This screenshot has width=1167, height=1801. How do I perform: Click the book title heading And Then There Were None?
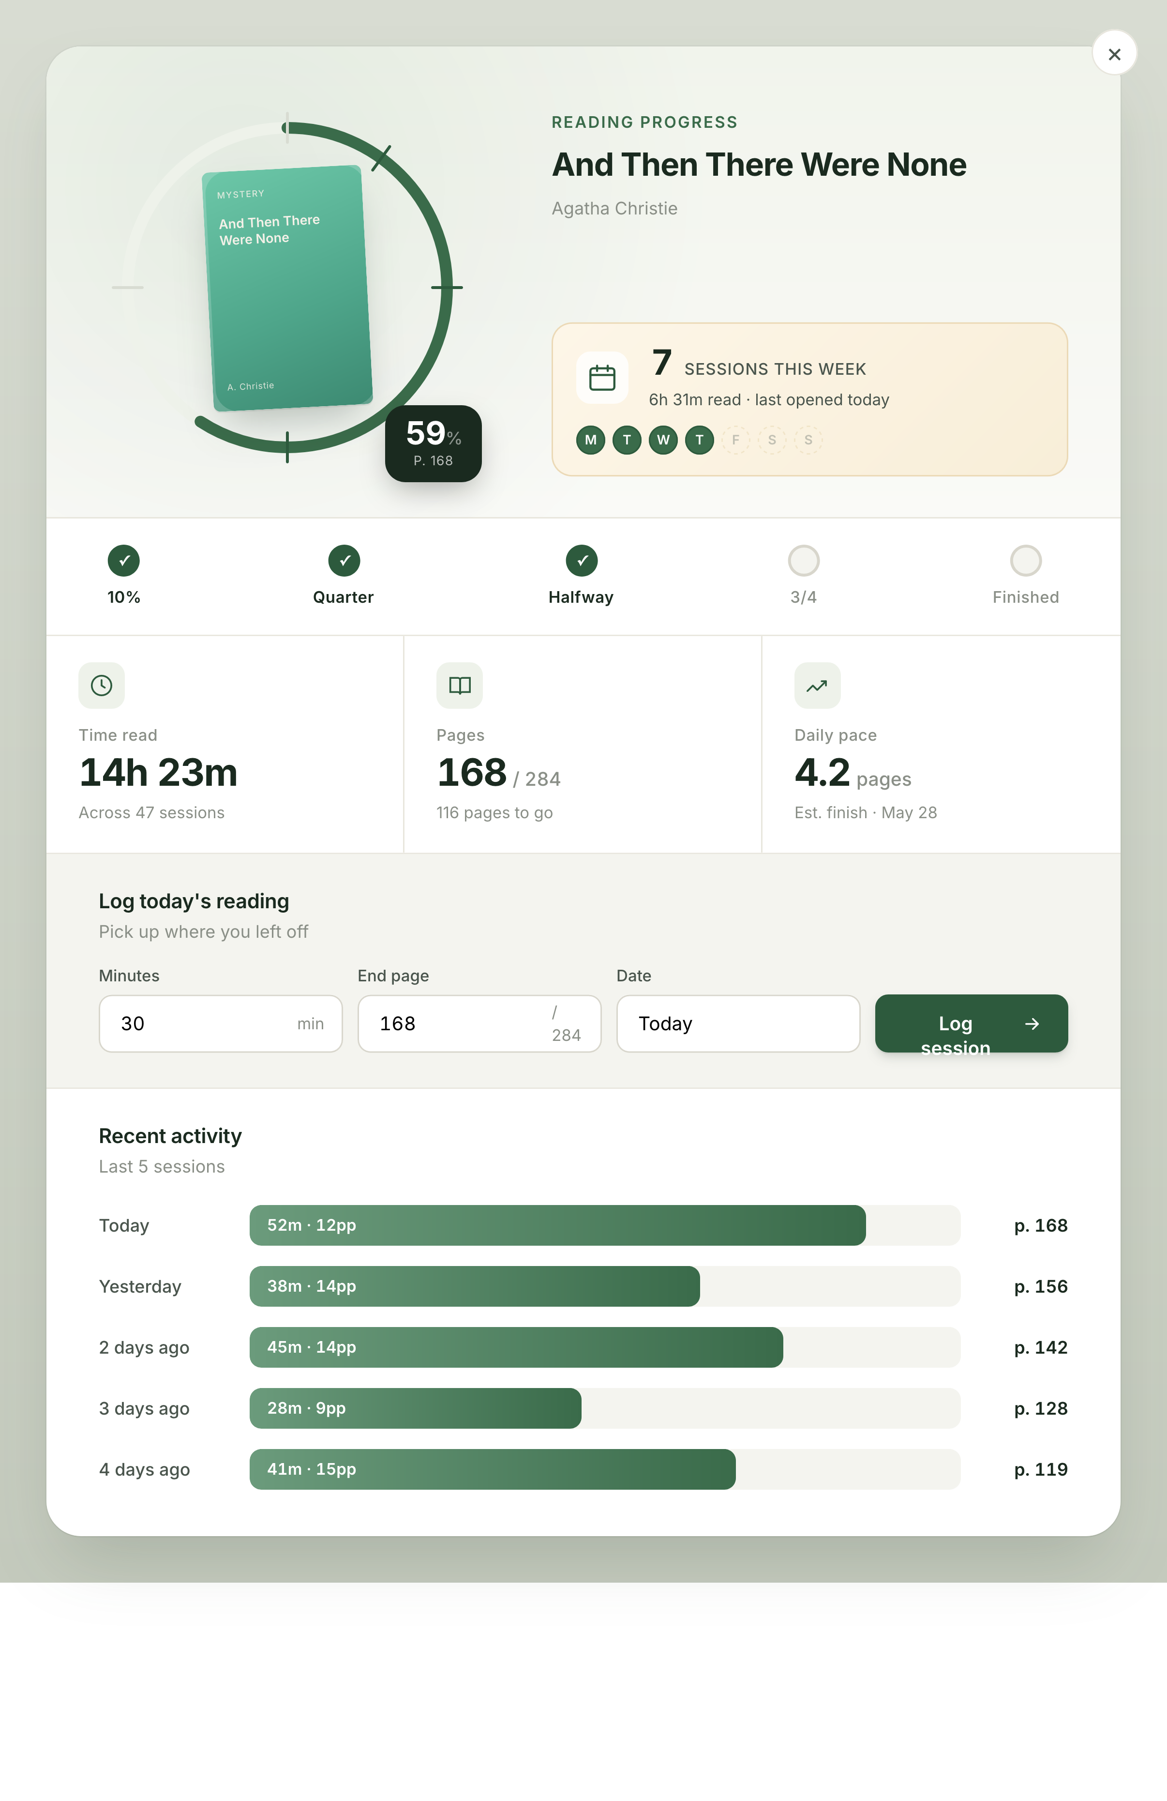click(759, 165)
